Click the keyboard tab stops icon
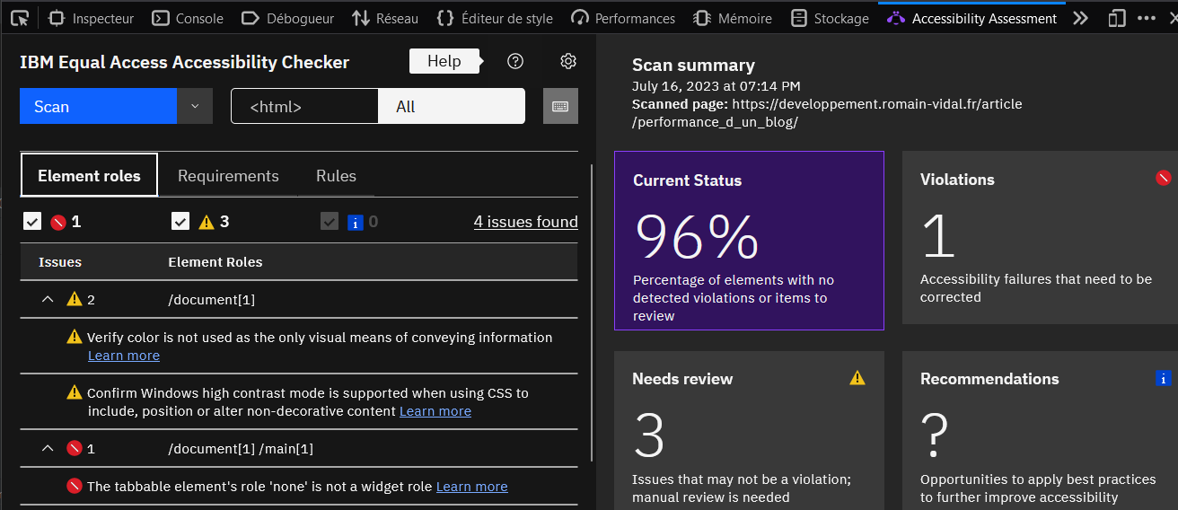Viewport: 1178px width, 510px height. click(560, 106)
